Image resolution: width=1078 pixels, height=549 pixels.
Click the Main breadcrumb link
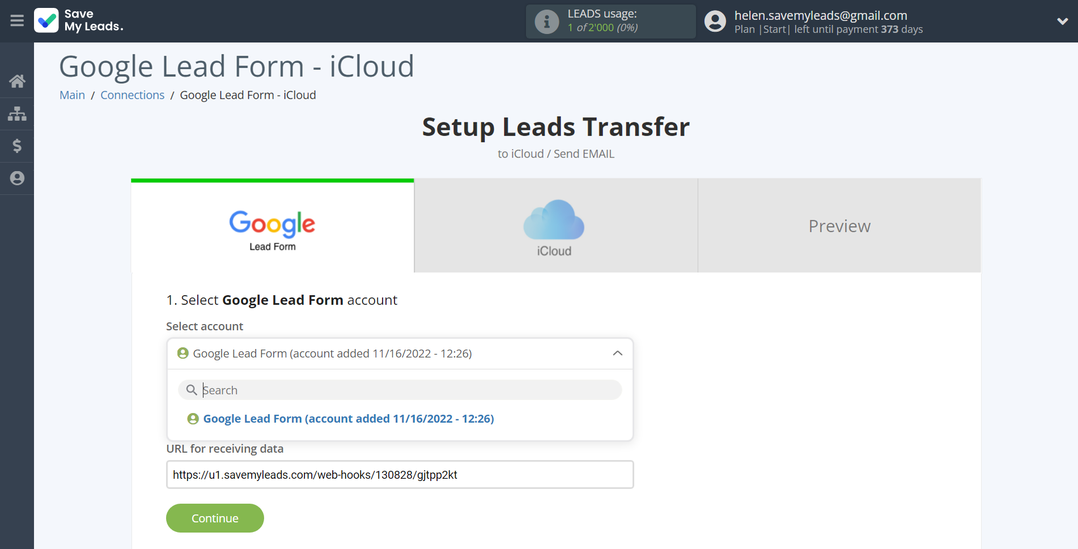tap(72, 95)
